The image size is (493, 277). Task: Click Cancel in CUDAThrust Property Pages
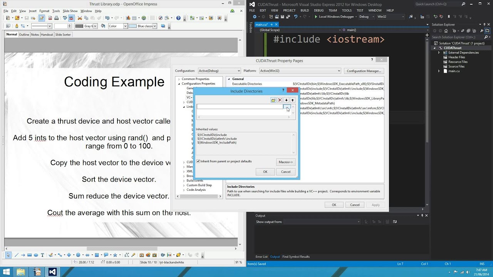click(x=355, y=205)
